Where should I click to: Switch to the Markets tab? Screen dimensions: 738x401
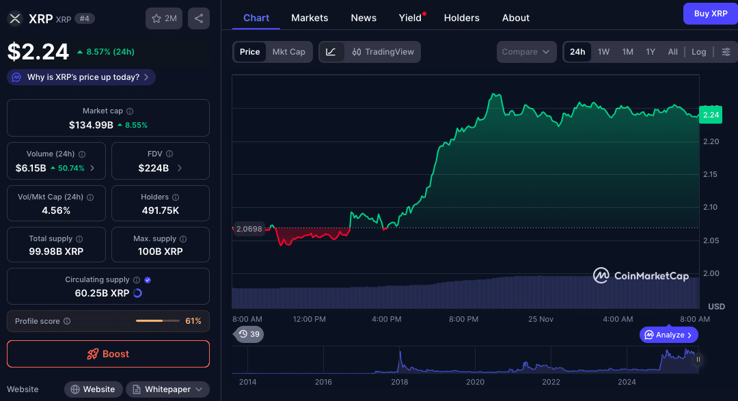click(x=310, y=18)
